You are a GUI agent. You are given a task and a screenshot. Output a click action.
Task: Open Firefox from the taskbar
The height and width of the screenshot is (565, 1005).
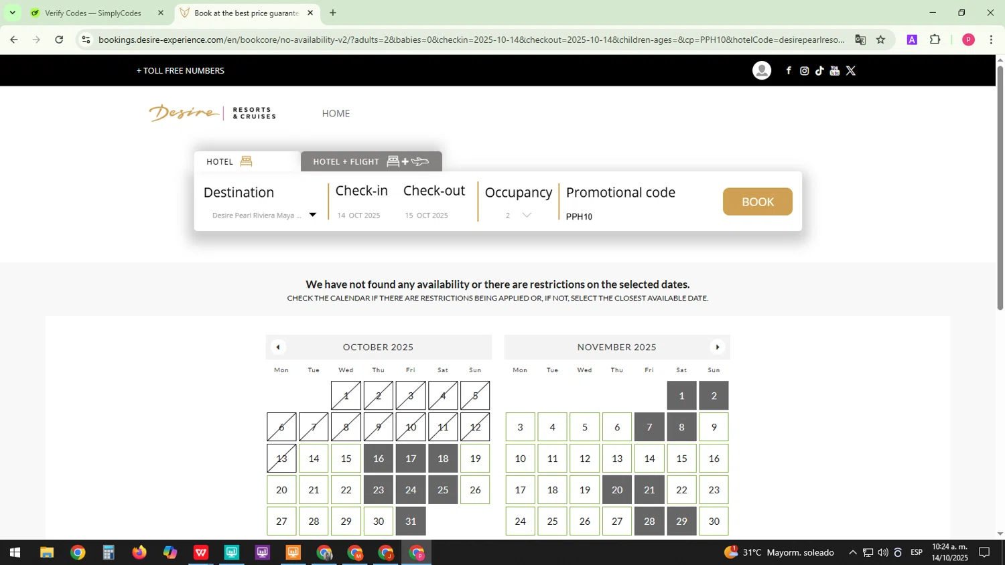click(139, 553)
